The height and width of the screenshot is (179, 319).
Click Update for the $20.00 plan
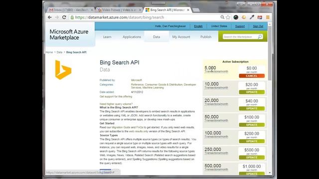[252, 92]
